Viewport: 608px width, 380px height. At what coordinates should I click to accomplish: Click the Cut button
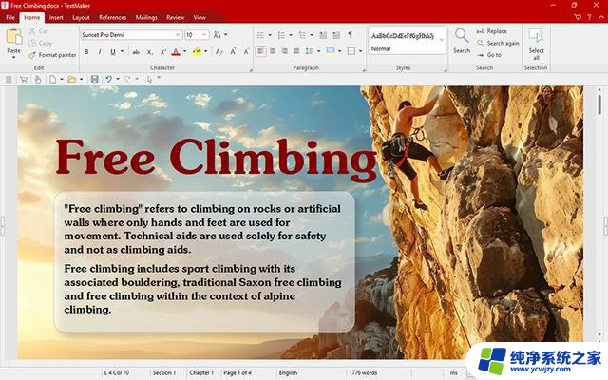(x=38, y=31)
